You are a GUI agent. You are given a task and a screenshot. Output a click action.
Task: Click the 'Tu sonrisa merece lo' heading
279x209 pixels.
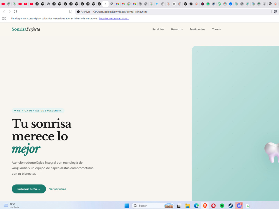42,130
